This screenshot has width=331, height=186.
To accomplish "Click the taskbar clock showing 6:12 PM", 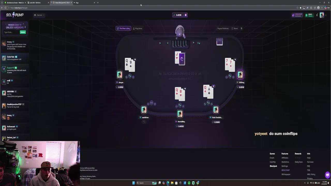I will click(324, 183).
